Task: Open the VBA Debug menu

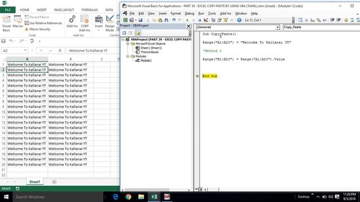Action: (x=190, y=13)
